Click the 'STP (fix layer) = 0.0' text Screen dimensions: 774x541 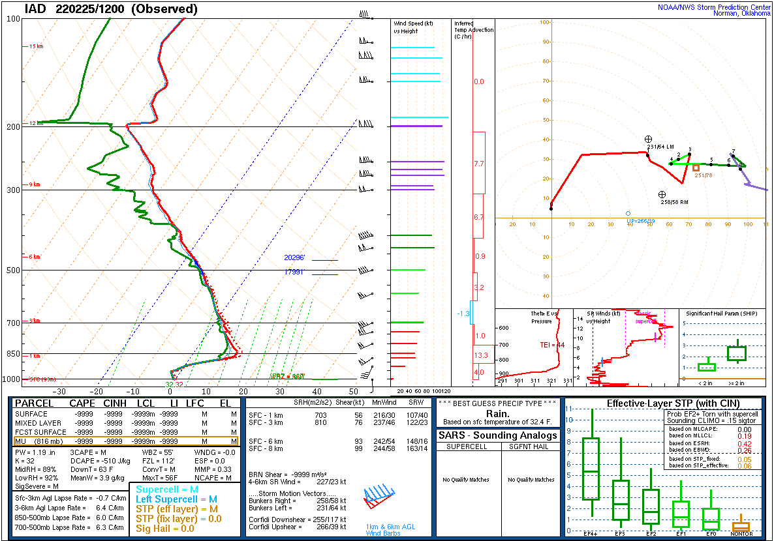click(x=179, y=519)
